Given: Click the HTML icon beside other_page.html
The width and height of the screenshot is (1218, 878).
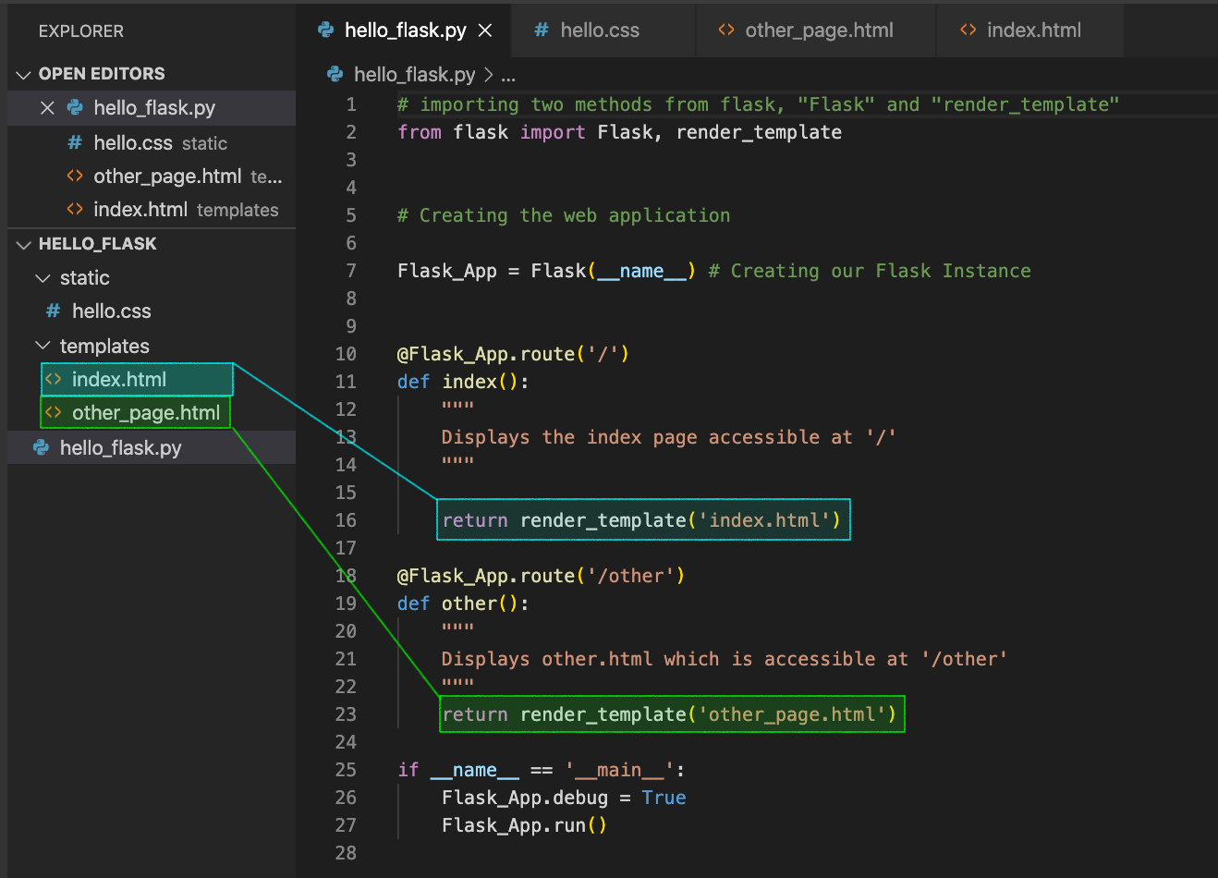Looking at the screenshot, I should 725,30.
